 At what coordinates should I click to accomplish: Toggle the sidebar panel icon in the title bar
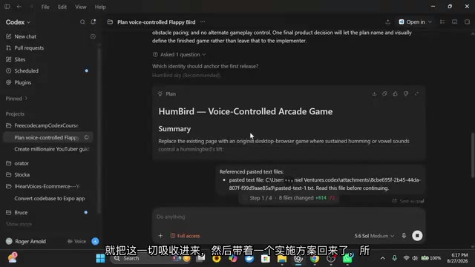pyautogui.click(x=7, y=7)
